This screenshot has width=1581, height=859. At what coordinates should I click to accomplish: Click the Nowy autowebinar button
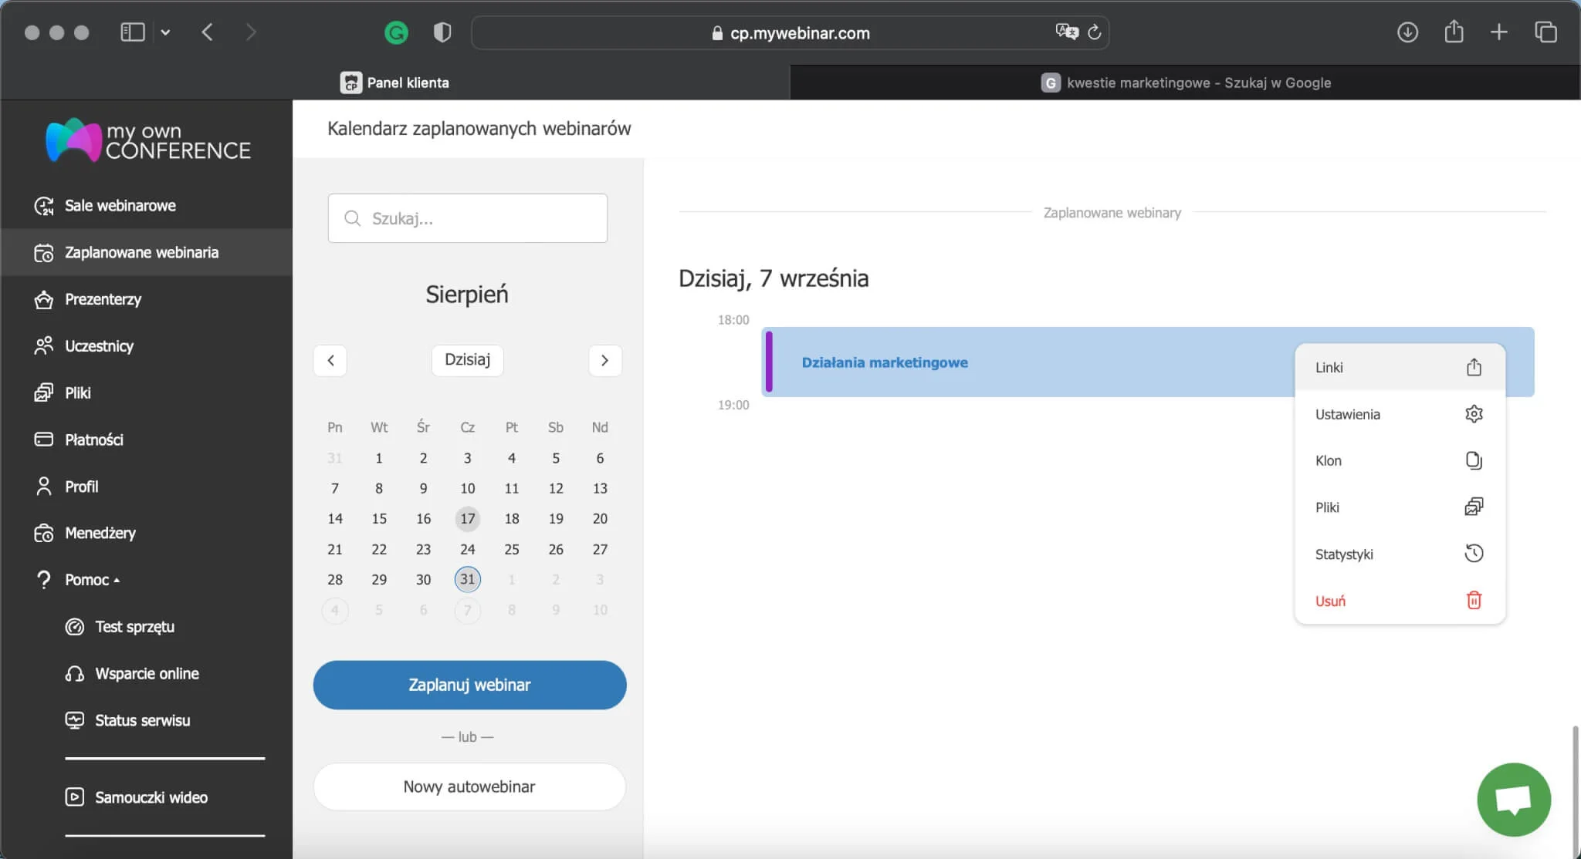(x=469, y=787)
